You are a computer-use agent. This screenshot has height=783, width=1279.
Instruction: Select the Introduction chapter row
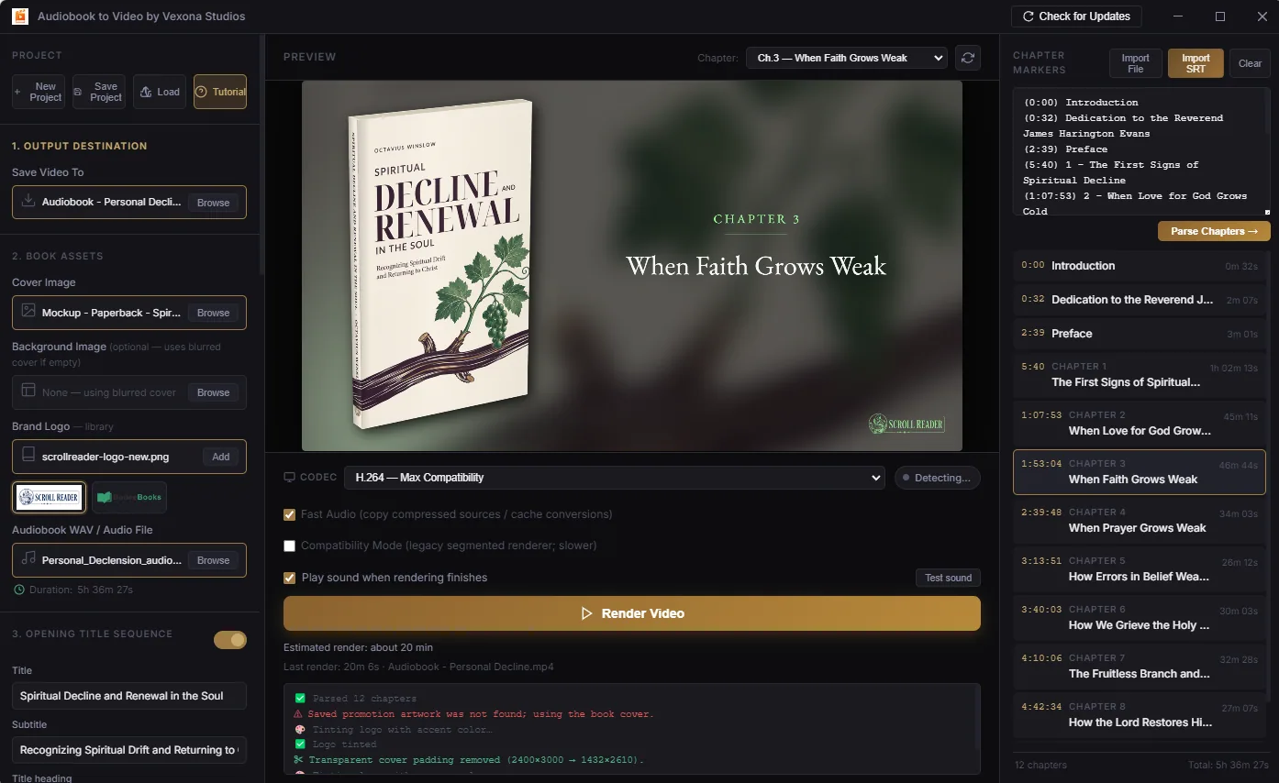1139,266
